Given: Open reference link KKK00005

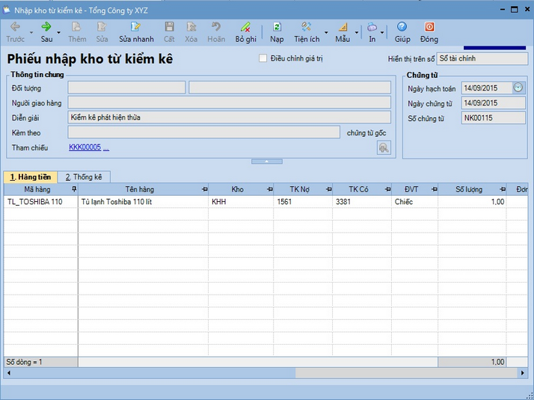Looking at the screenshot, I should (85, 147).
